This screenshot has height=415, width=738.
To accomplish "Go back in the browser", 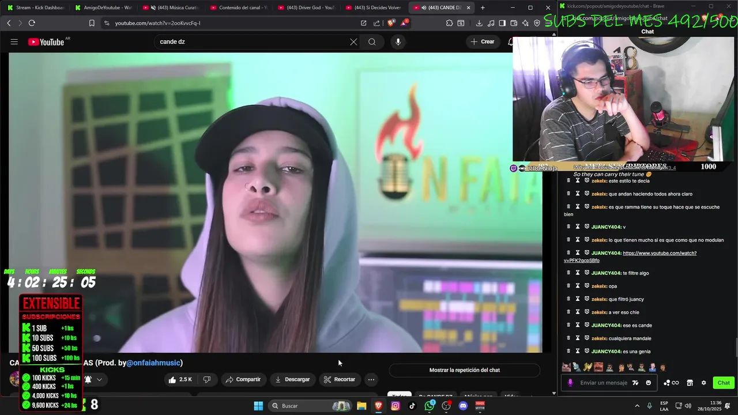I will point(9,23).
